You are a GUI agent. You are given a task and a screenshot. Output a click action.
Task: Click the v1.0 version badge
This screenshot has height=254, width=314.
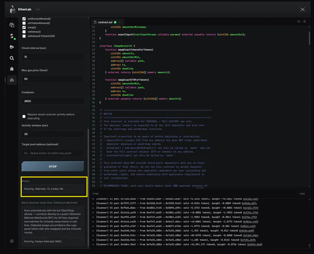(x=37, y=9)
